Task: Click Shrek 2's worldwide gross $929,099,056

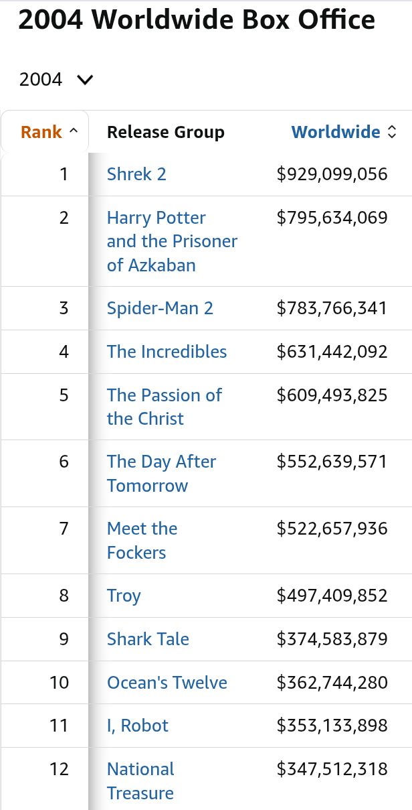Action: [332, 174]
